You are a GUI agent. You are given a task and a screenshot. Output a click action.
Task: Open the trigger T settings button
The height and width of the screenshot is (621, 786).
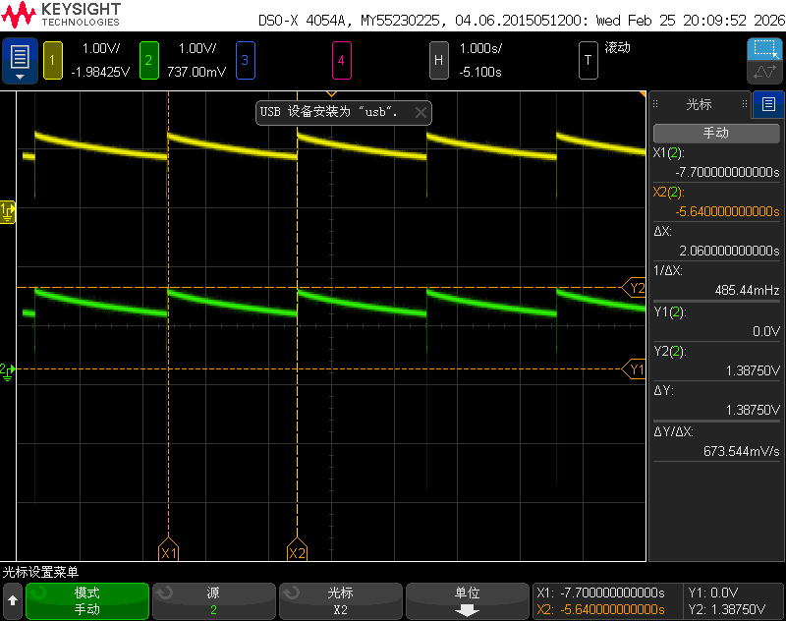tap(588, 61)
